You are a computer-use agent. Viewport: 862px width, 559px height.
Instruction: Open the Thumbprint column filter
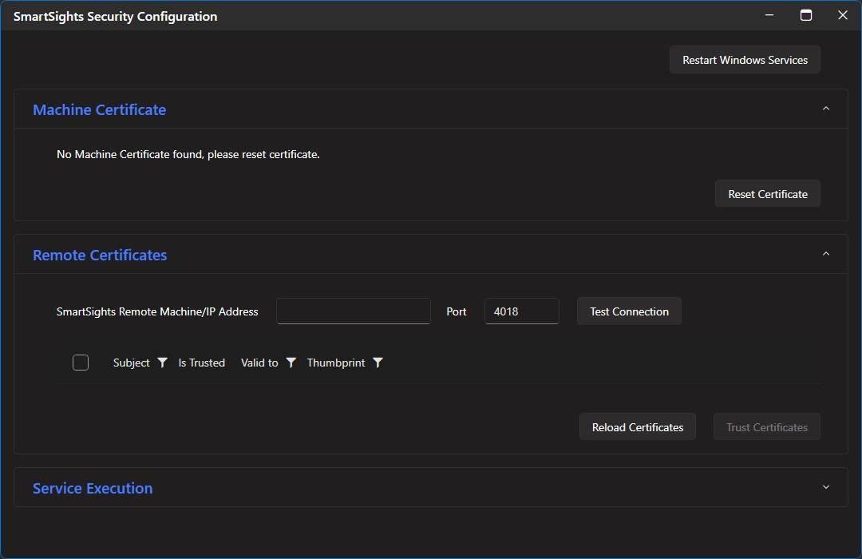[378, 363]
